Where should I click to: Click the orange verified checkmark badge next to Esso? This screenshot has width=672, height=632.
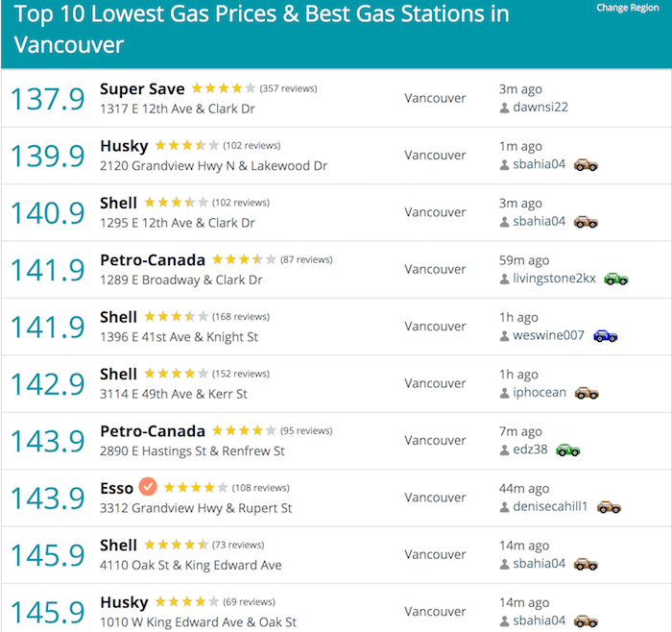[x=148, y=487]
